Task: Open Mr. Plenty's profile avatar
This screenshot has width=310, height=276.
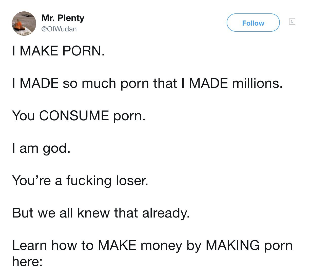Action: click(x=24, y=23)
